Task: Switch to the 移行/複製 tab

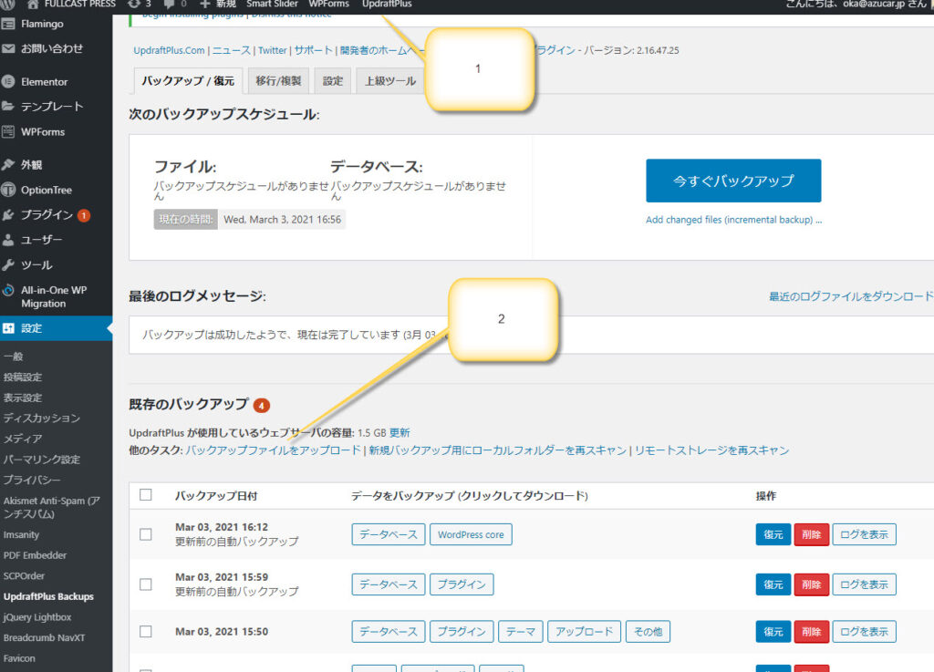Action: click(279, 81)
